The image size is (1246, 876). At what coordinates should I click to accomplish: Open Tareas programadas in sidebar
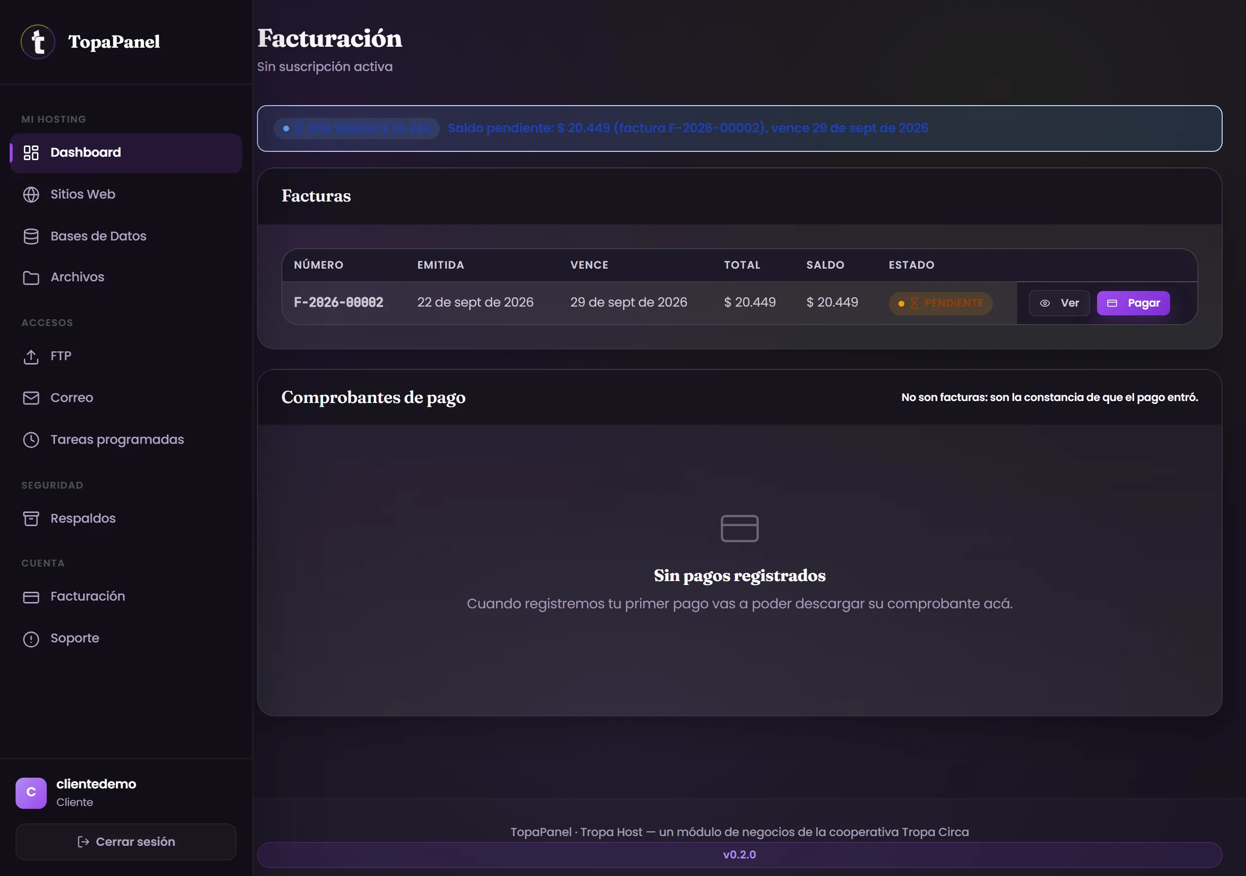click(x=126, y=439)
